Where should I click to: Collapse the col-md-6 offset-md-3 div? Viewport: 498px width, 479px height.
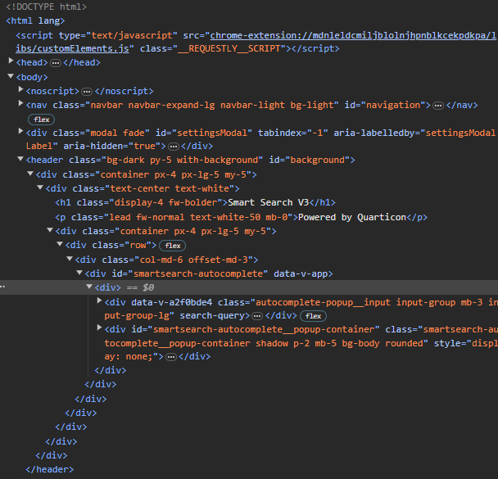[x=70, y=259]
